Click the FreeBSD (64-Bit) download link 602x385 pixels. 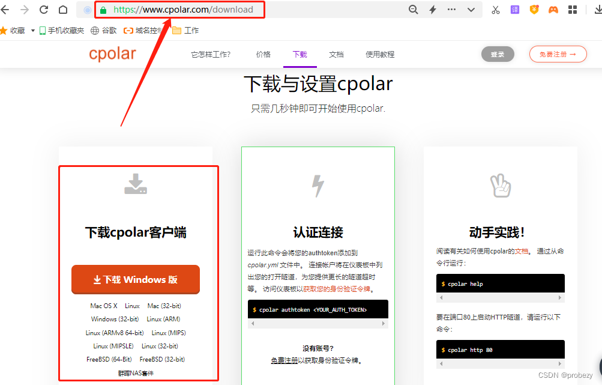pos(109,359)
